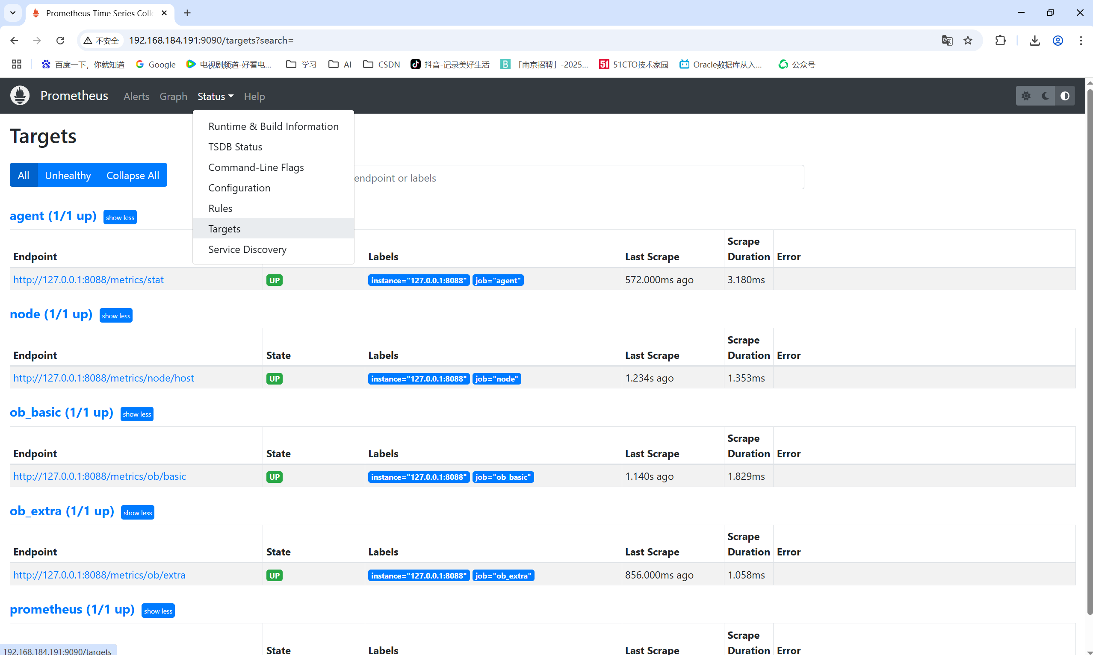Select Rules menu item

(273, 209)
